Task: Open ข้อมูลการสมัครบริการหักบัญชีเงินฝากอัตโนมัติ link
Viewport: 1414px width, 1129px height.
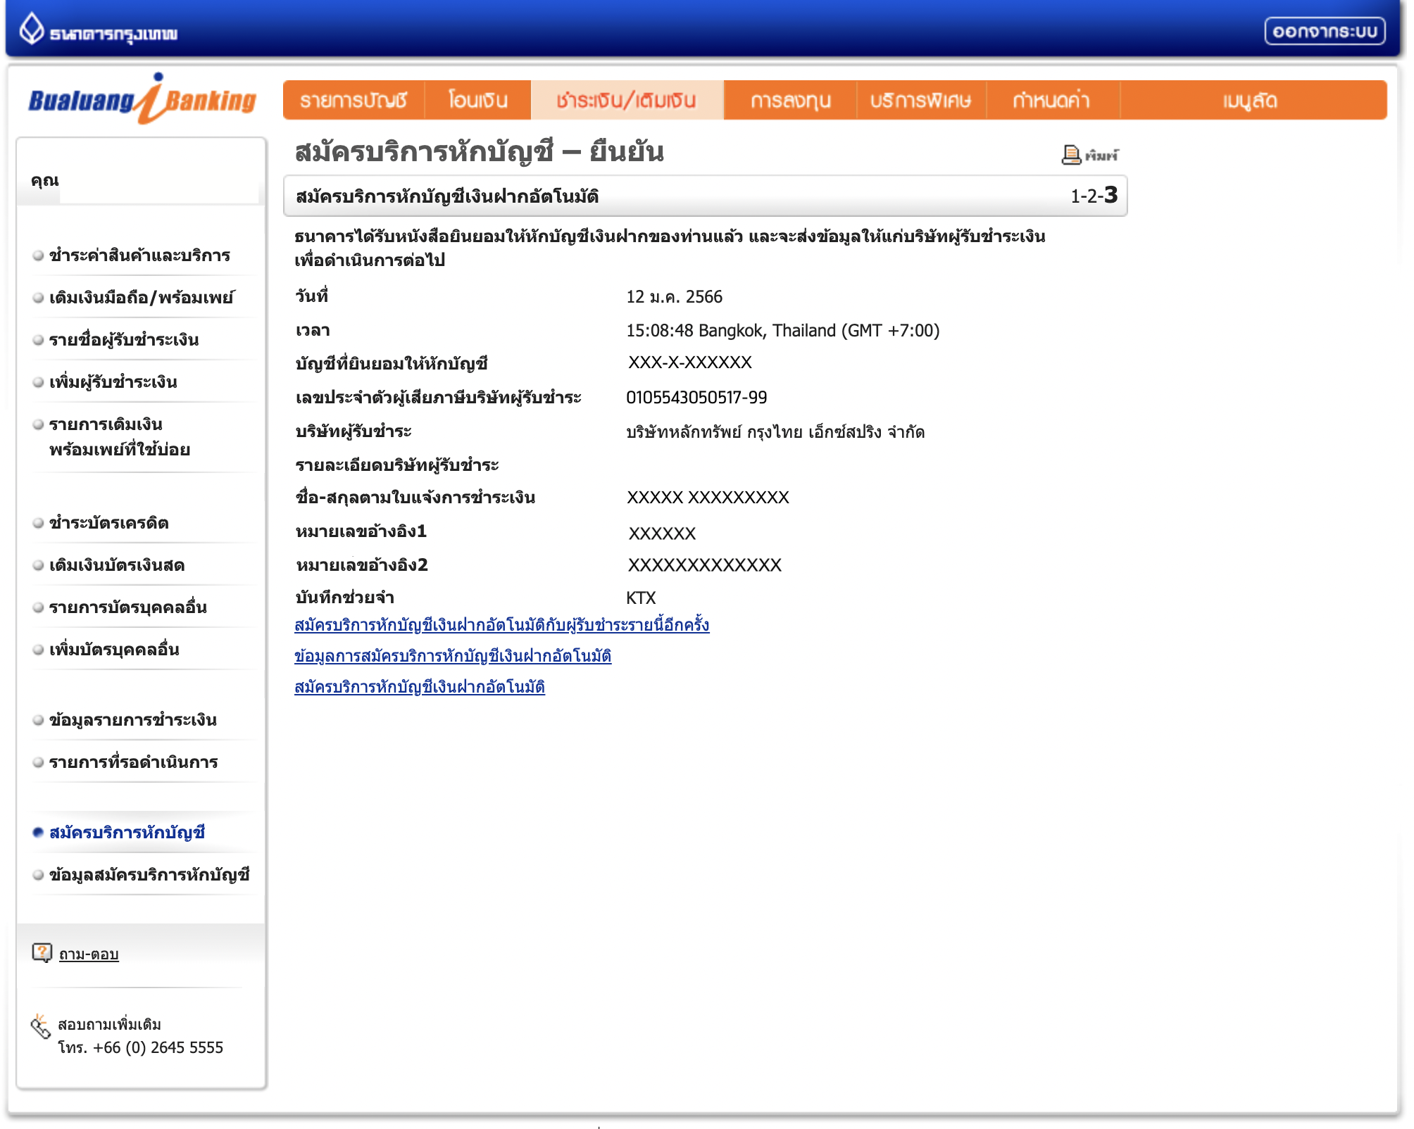Action: click(452, 656)
